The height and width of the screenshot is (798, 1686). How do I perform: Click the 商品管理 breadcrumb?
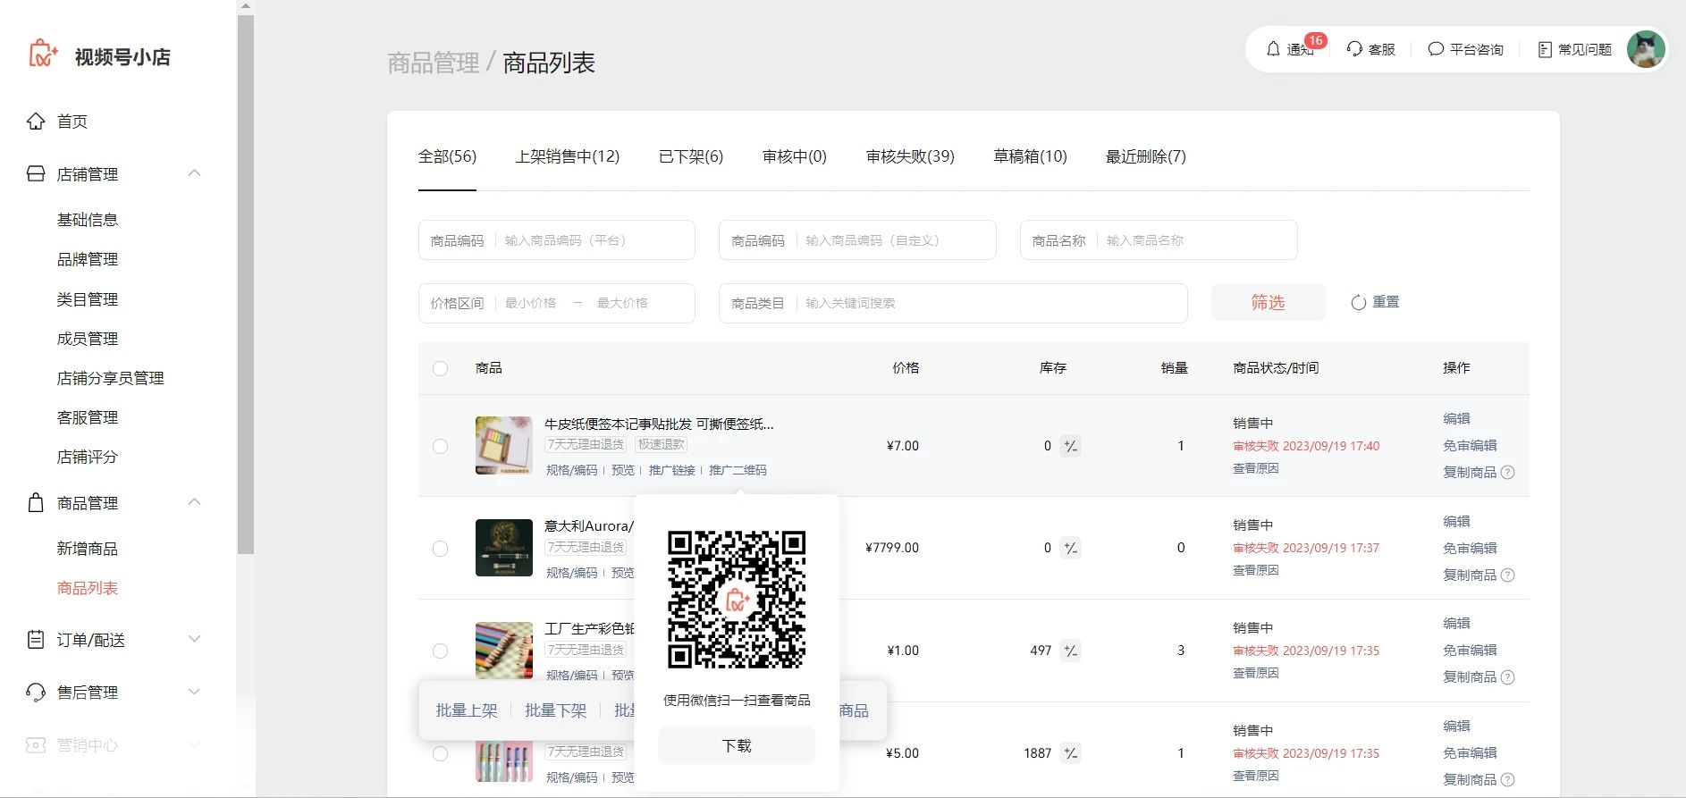[434, 63]
